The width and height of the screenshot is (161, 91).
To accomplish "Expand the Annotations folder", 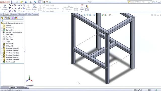I will tap(2, 28).
